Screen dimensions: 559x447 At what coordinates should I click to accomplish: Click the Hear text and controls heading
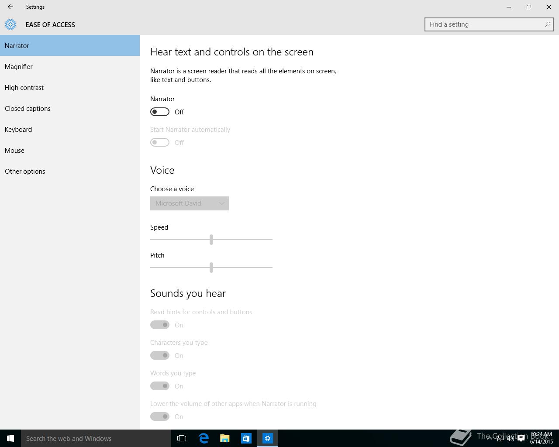pos(232,52)
